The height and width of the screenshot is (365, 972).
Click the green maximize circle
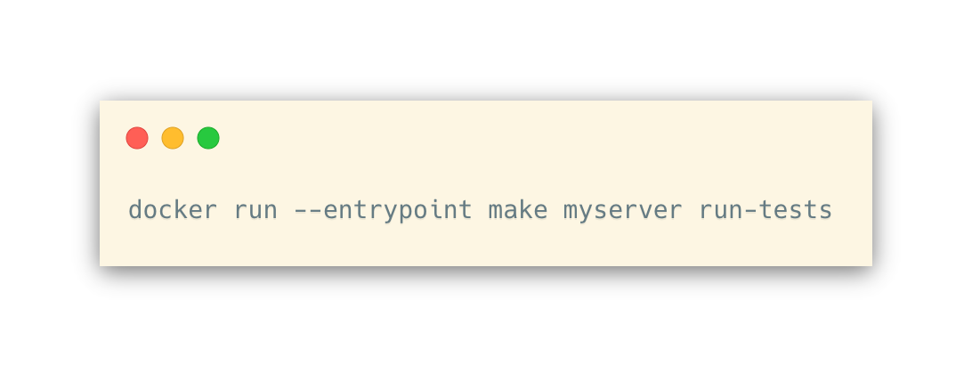[208, 138]
